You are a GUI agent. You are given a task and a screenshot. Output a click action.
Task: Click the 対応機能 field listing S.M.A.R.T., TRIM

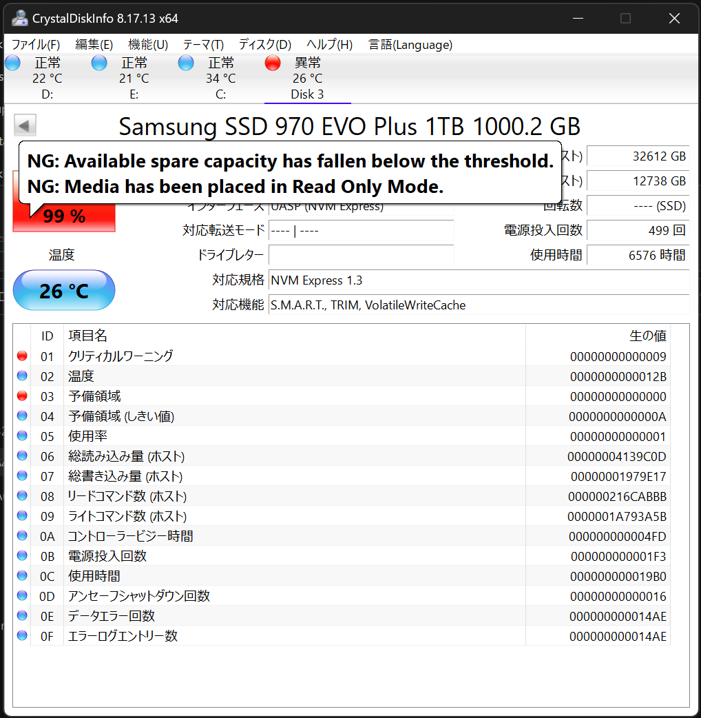[479, 305]
